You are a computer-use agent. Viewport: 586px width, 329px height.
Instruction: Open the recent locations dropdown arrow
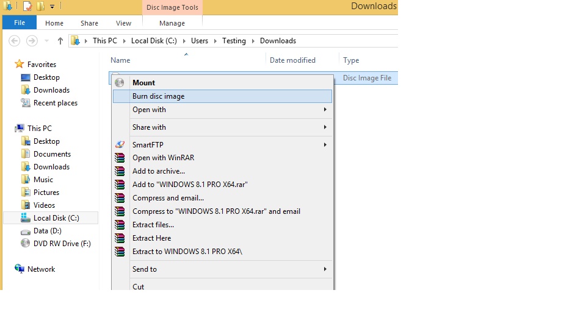click(x=47, y=41)
